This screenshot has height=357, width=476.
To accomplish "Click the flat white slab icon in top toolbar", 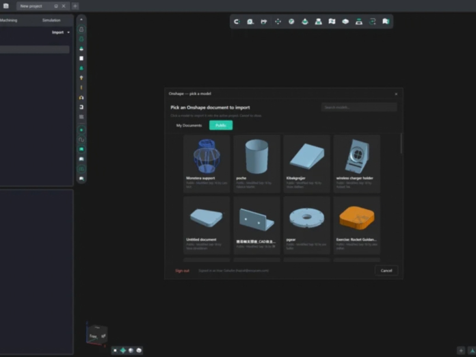I will pos(345,22).
